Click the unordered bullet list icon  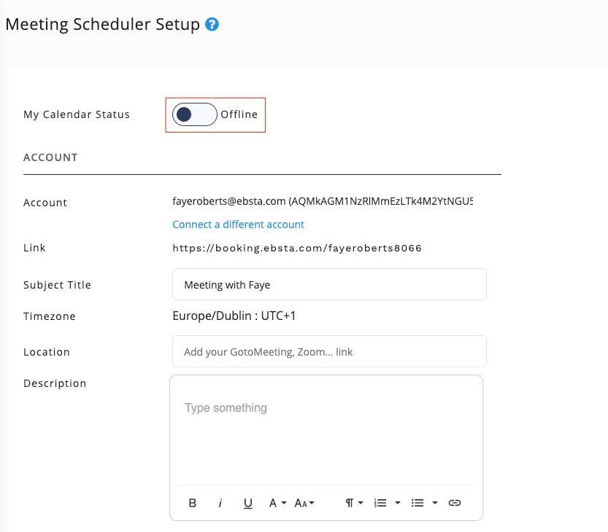pos(417,503)
